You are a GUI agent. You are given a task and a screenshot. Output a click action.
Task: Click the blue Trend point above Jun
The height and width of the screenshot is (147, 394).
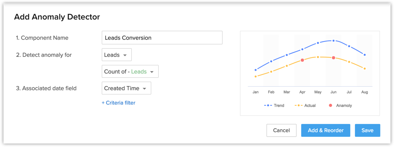point(334,40)
